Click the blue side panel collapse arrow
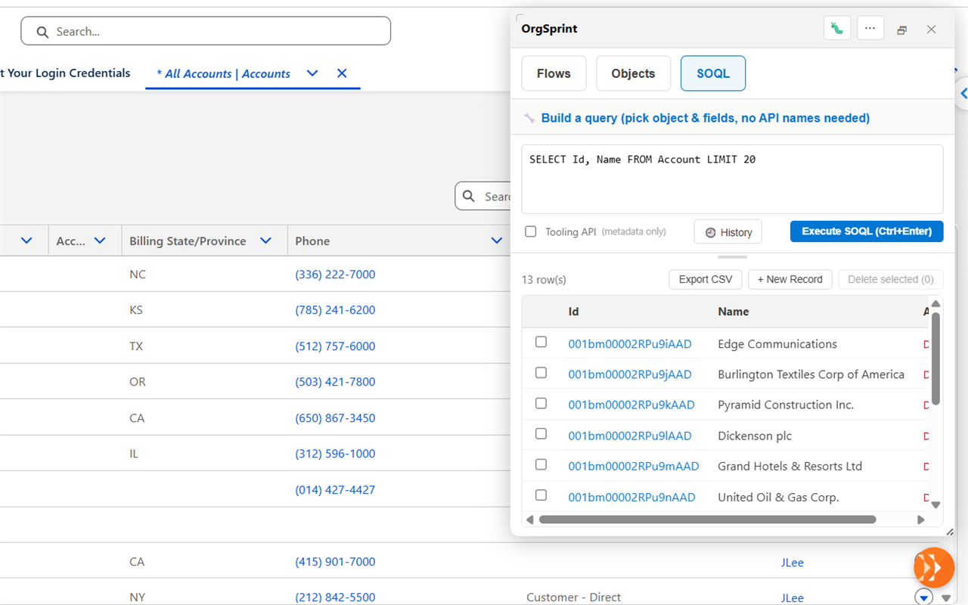968x605 pixels. tap(963, 94)
